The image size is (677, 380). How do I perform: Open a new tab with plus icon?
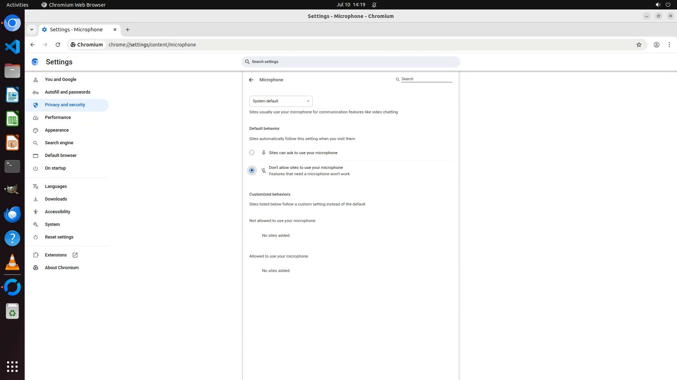(x=128, y=30)
